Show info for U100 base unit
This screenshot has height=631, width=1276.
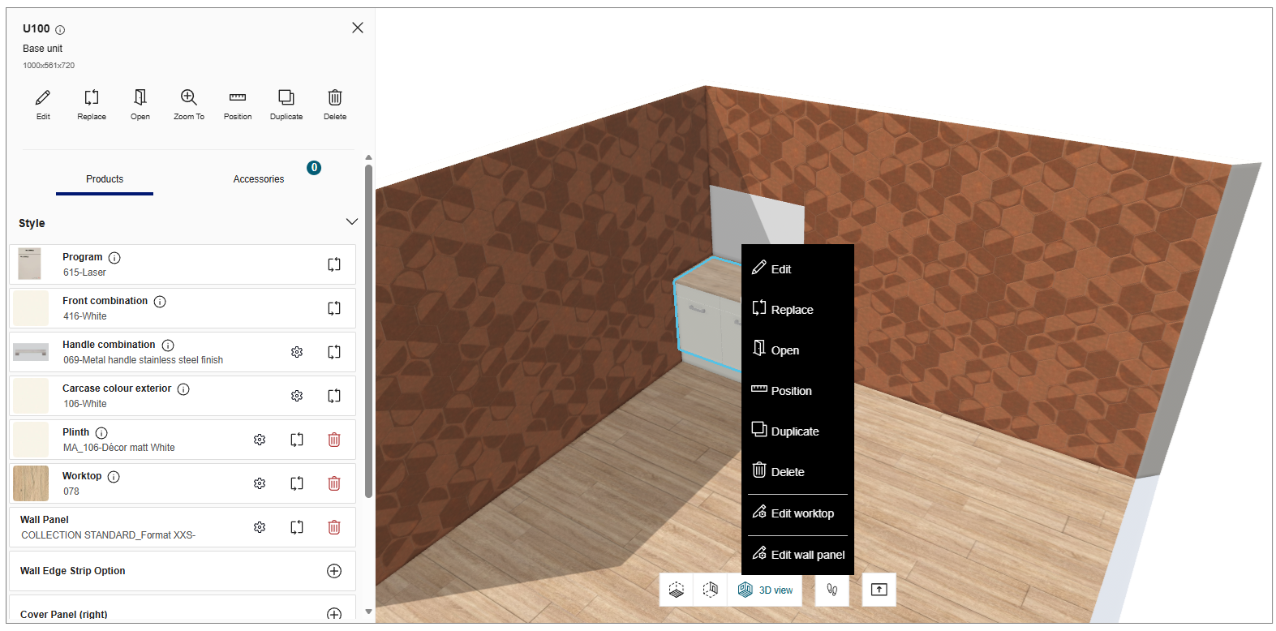tap(60, 30)
